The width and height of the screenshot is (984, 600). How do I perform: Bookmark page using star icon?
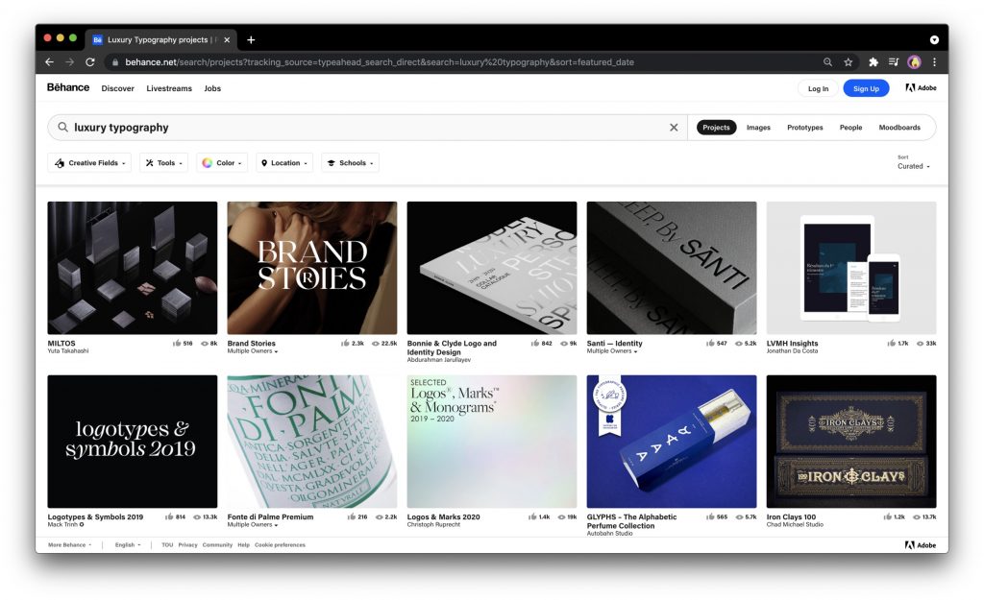[x=849, y=62]
